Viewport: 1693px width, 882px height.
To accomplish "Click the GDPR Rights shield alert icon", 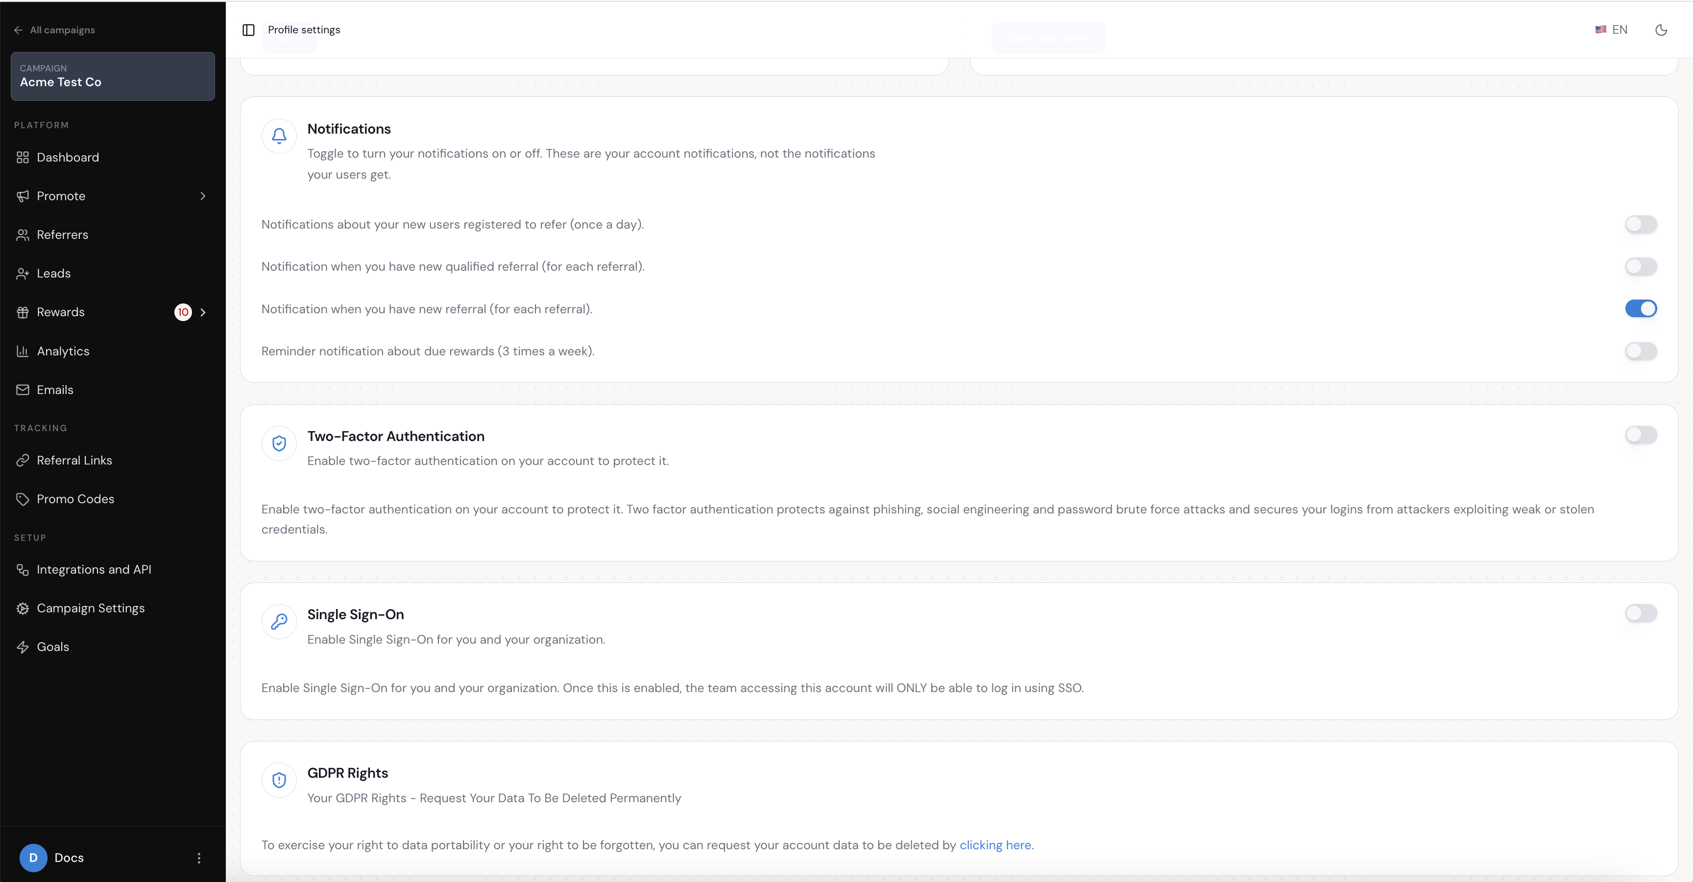I will [279, 780].
